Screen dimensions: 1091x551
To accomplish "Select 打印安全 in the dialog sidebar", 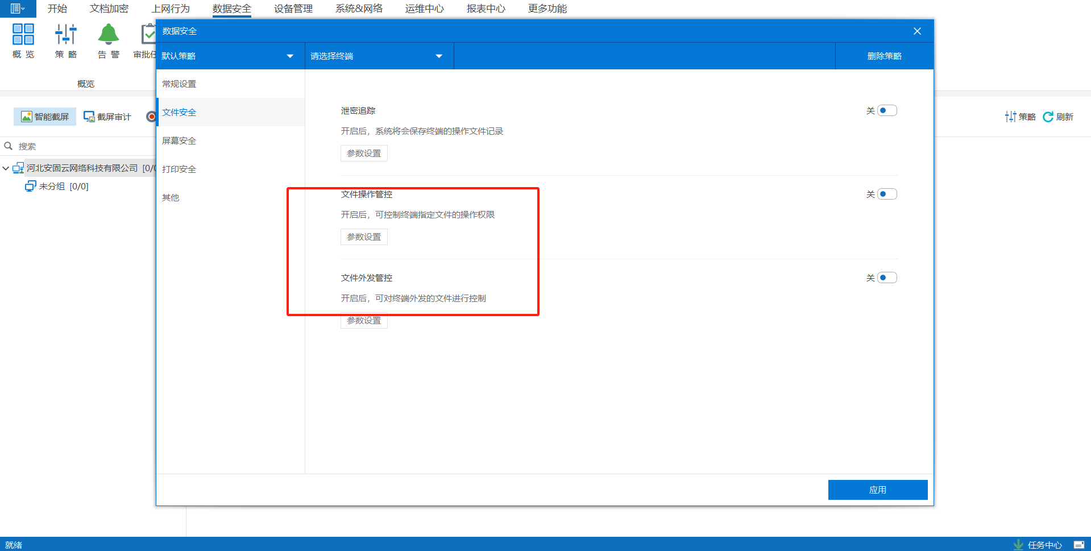I will click(230, 169).
